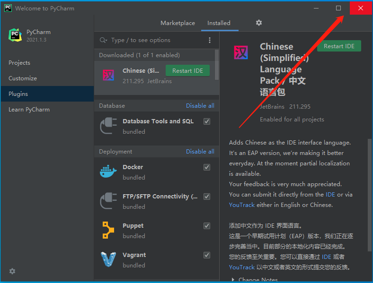The image size is (373, 283).
Task: Select the Docker plugin name
Action: coord(133,167)
